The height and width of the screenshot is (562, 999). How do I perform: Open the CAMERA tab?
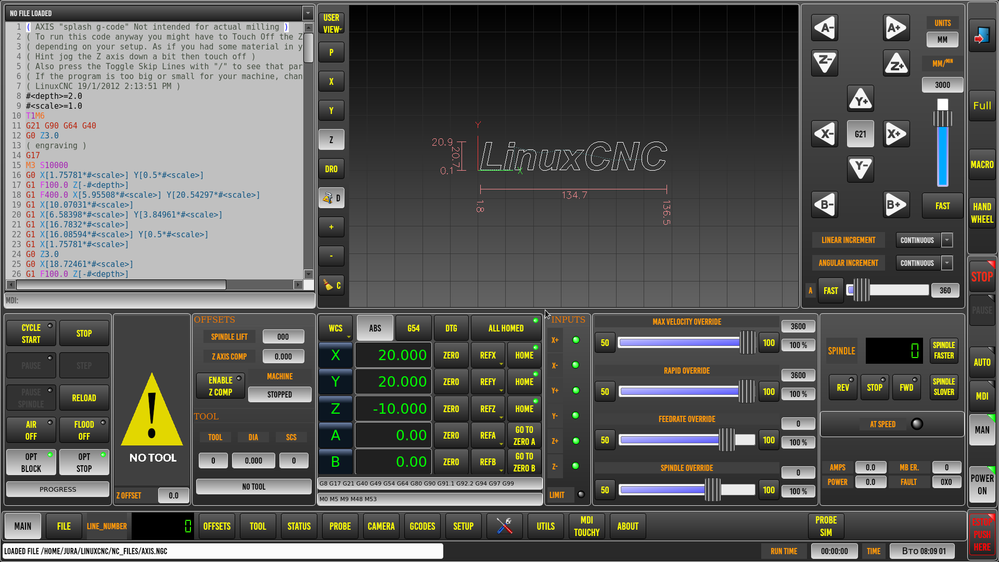coord(381,526)
